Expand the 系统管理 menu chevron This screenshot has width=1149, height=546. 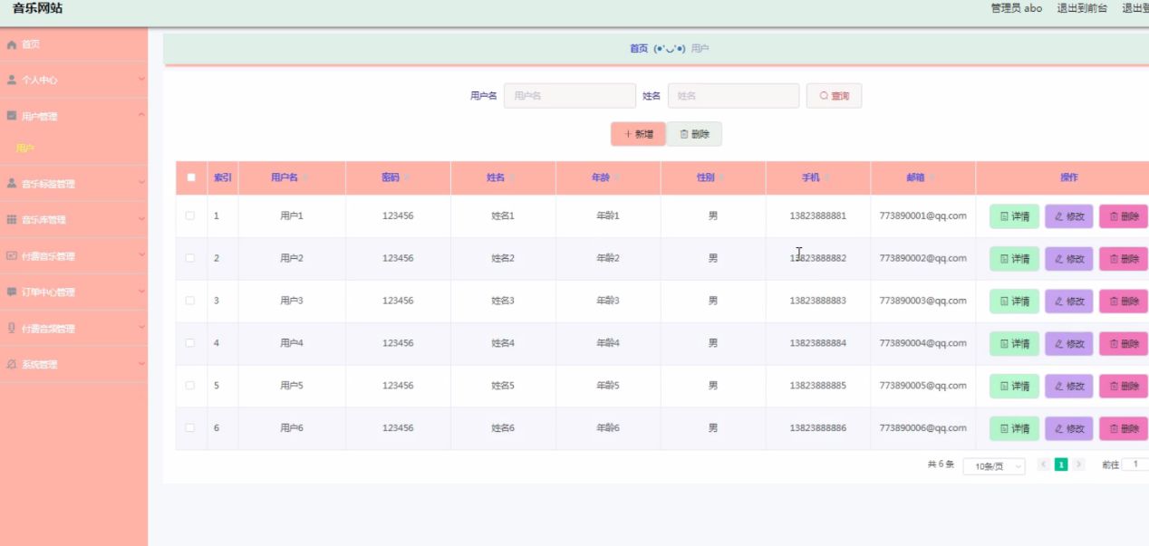pos(141,364)
